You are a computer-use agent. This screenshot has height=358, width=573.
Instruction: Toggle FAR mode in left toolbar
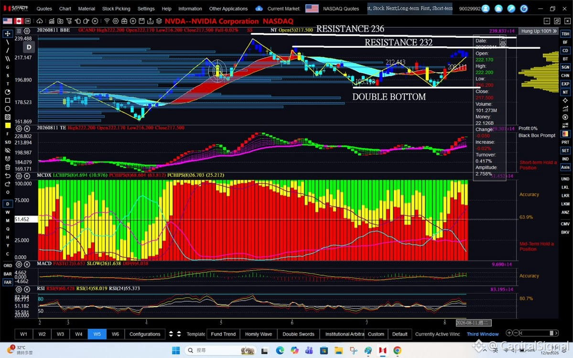pos(8,282)
